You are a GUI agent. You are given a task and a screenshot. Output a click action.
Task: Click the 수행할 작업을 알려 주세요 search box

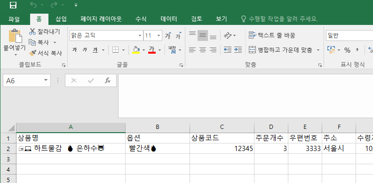coord(280,19)
